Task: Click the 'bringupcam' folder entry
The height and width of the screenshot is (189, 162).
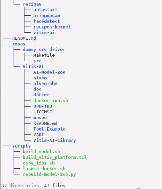Action: (x=47, y=16)
